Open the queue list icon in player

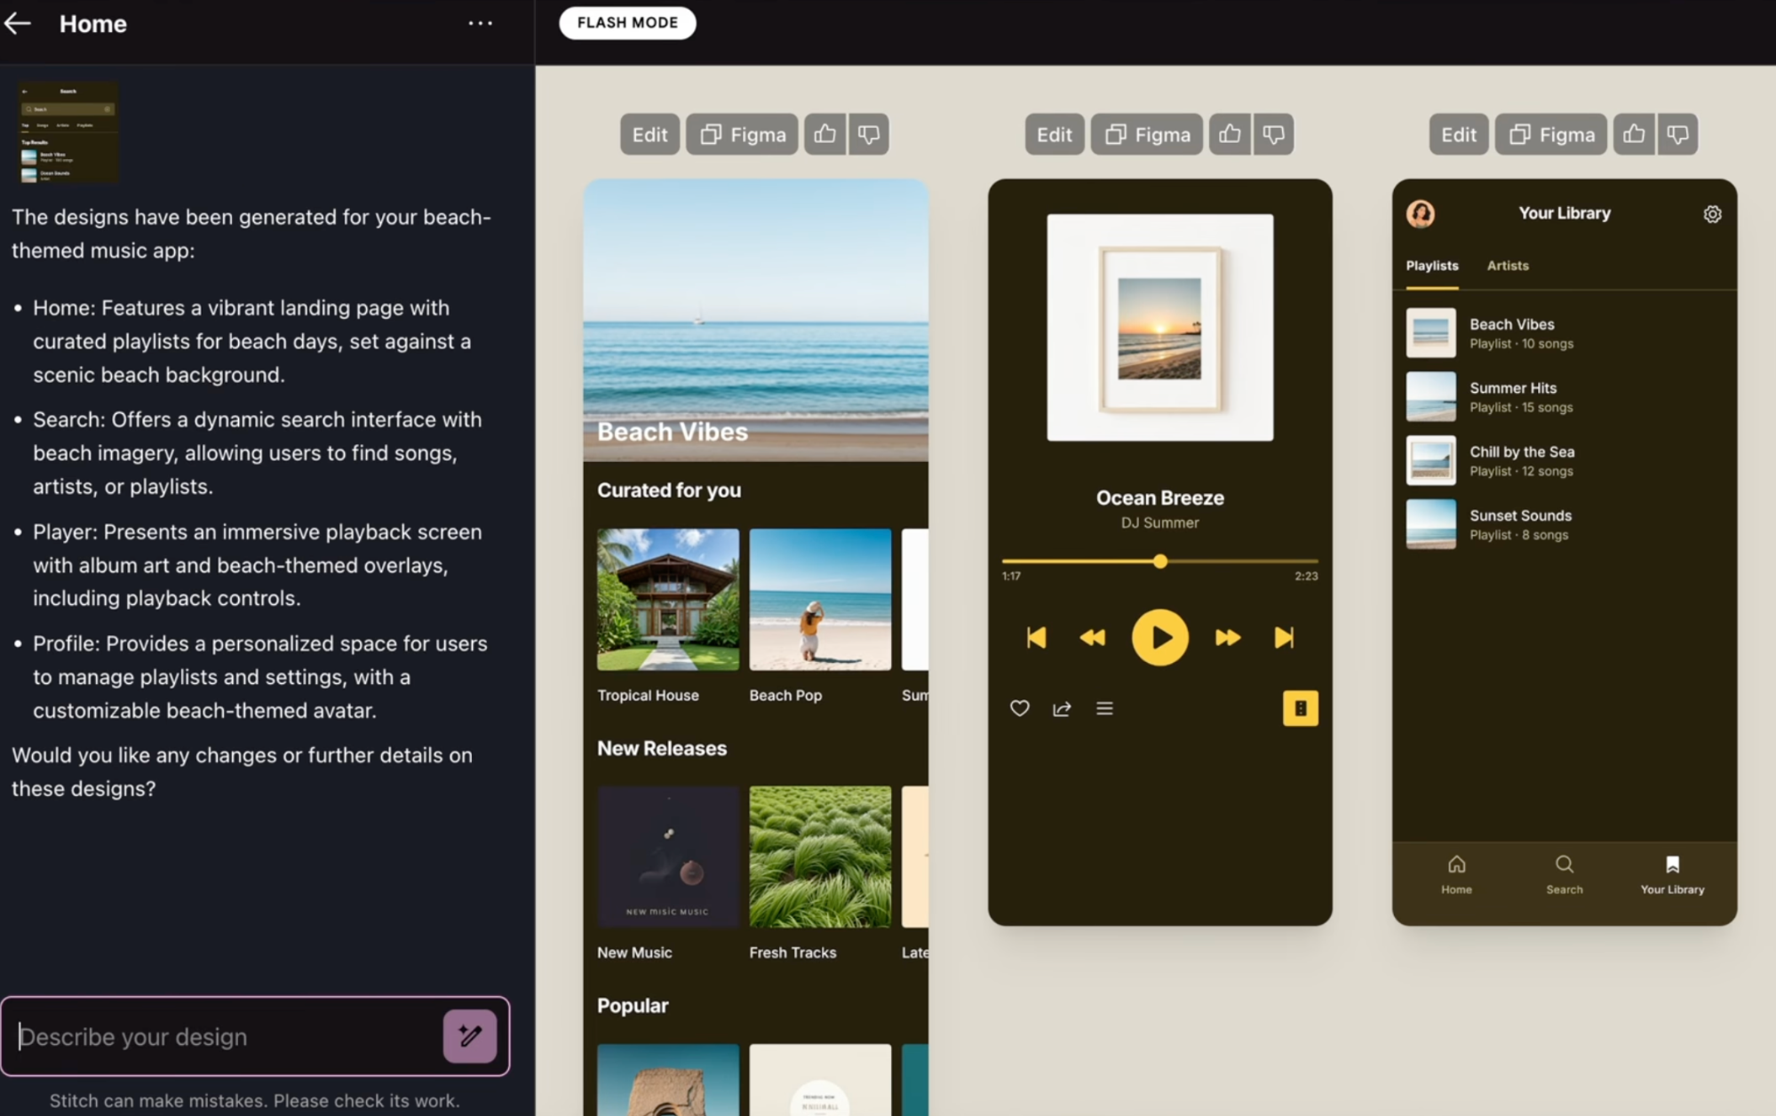pyautogui.click(x=1104, y=708)
